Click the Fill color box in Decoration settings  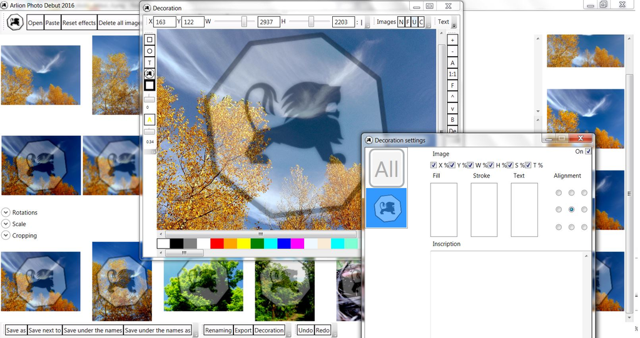pyautogui.click(x=444, y=209)
